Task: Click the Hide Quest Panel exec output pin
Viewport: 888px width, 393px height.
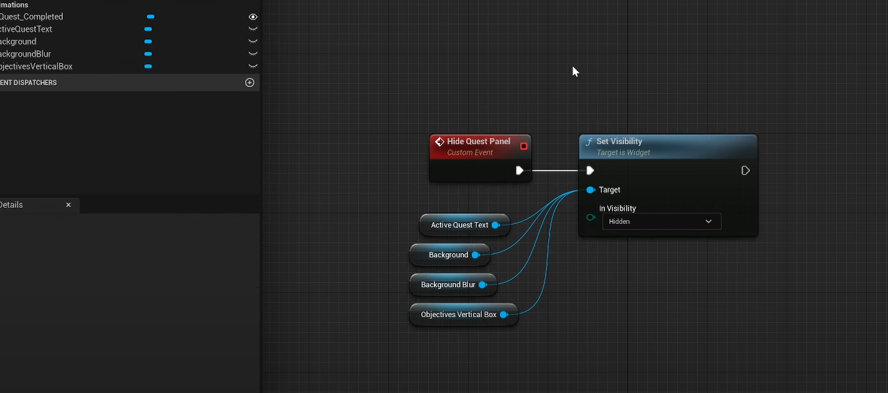Action: 520,170
